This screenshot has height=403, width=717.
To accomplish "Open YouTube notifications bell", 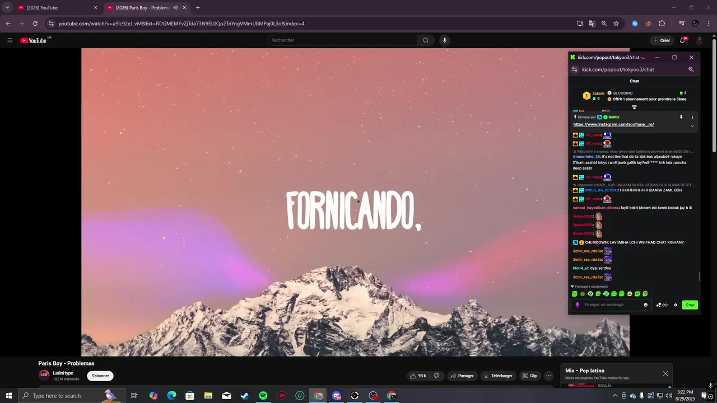I will pos(683,40).
